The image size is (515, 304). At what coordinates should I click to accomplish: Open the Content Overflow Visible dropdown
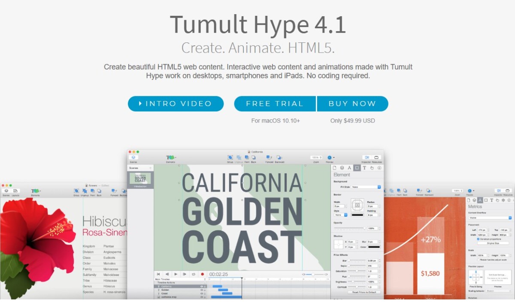pyautogui.click(x=490, y=218)
